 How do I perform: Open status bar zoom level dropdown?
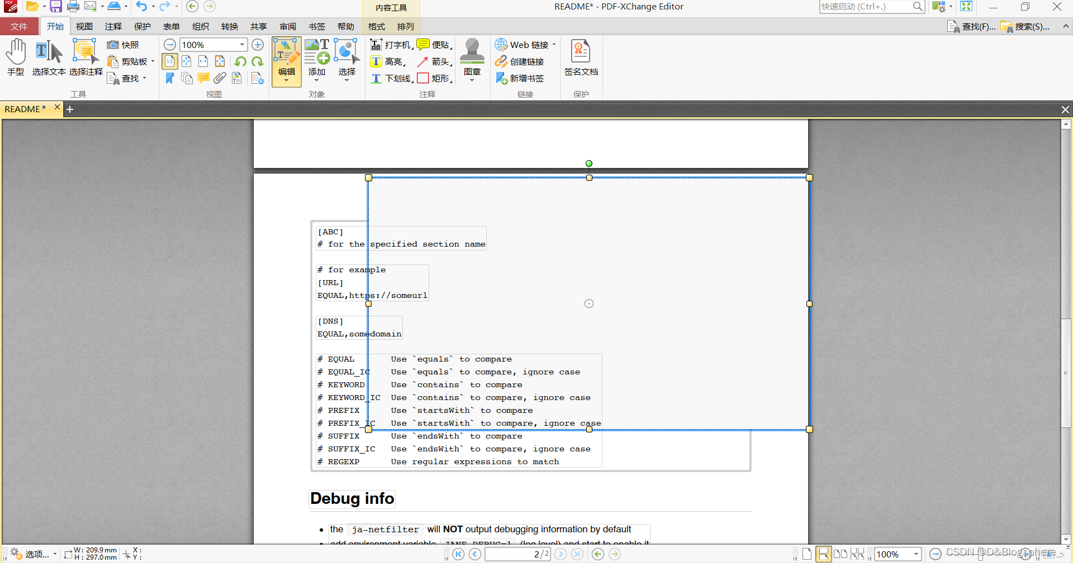coord(917,554)
